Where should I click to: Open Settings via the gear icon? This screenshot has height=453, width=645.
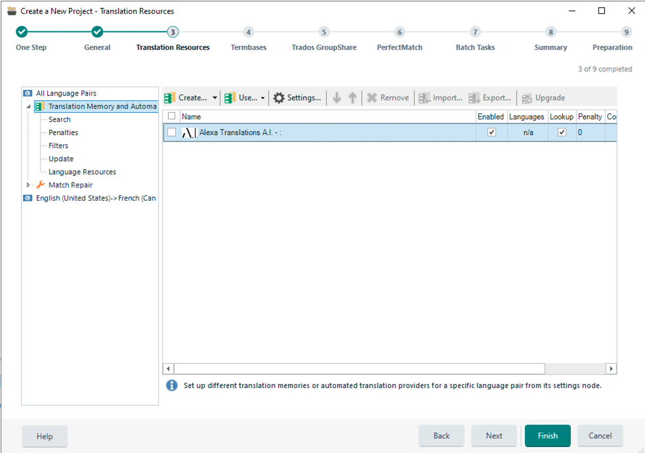[x=279, y=98]
